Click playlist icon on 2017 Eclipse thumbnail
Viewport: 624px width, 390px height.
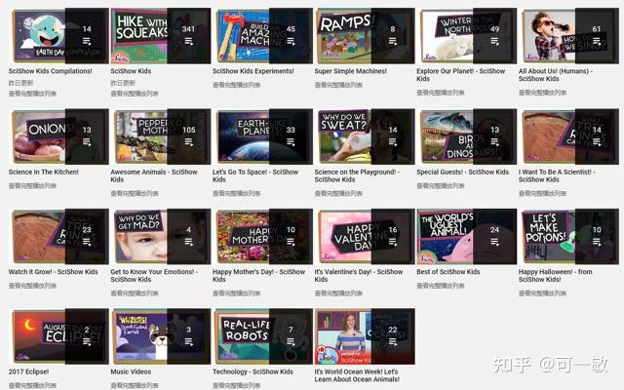(x=87, y=342)
